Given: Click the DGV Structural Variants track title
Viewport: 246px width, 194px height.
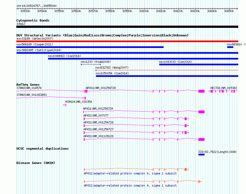Looking at the screenshot, I should 103,35.
